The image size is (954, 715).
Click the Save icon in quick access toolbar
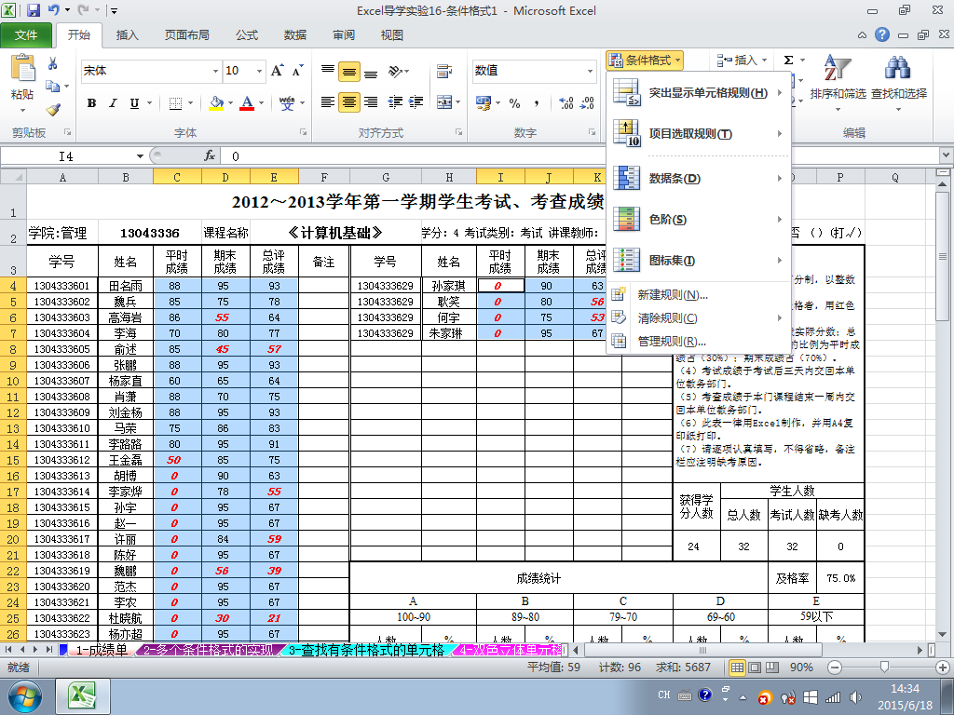pos(34,11)
